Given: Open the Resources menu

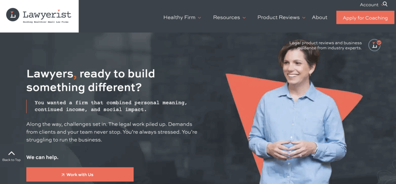Looking at the screenshot, I should click(227, 17).
